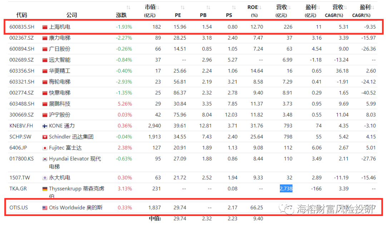The image size is (386, 226).
Task: Click US flag beside Otis Worldwide
Action: [x=45, y=208]
